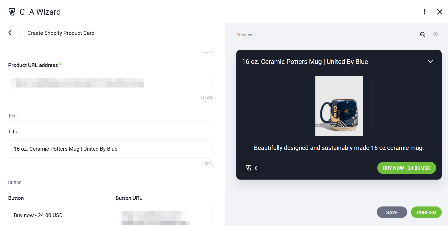
Task: Click the green PUBLISH button
Action: pos(426,212)
